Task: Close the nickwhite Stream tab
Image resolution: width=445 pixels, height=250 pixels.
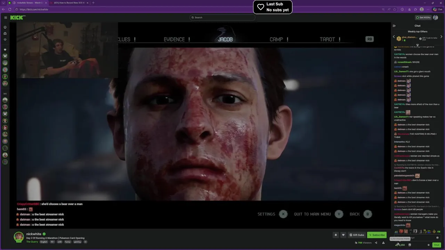Action: coord(46,3)
